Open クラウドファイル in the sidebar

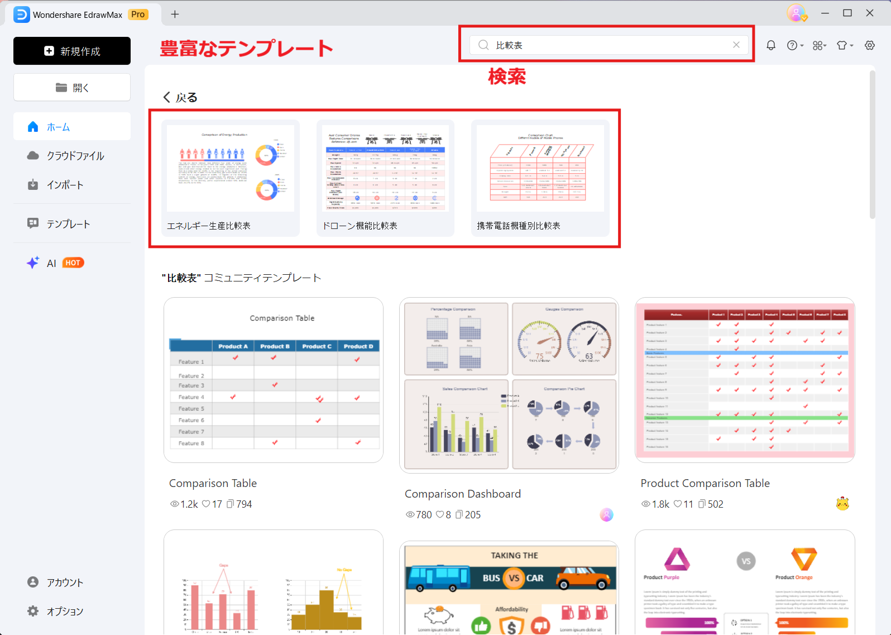pos(72,156)
